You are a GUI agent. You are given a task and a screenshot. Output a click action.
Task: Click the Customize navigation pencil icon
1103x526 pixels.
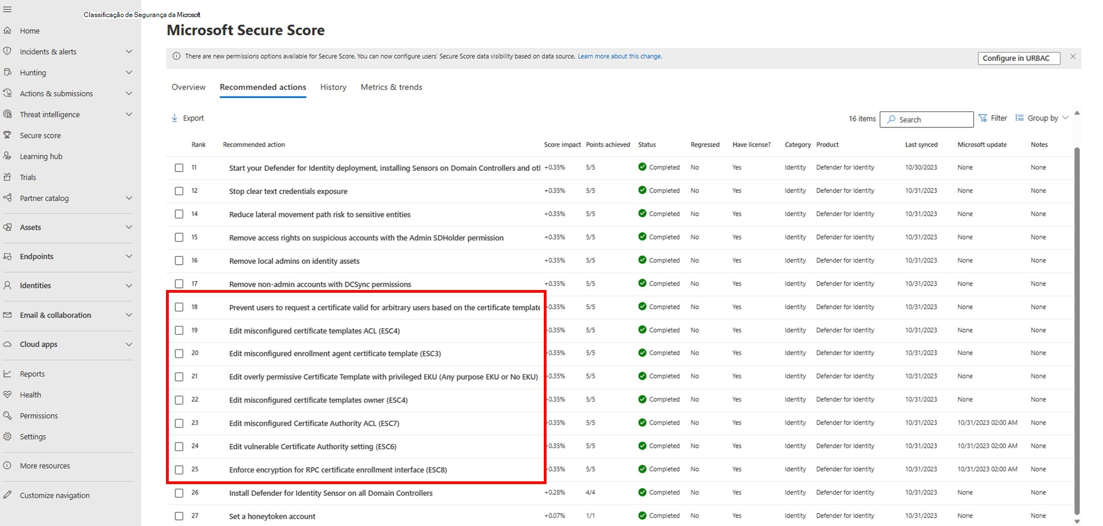tap(8, 495)
